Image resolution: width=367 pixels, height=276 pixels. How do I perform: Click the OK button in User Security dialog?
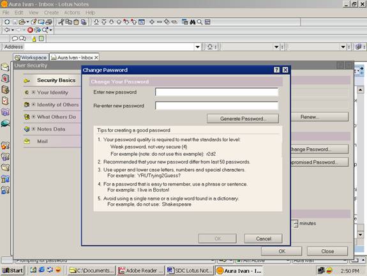(281, 251)
